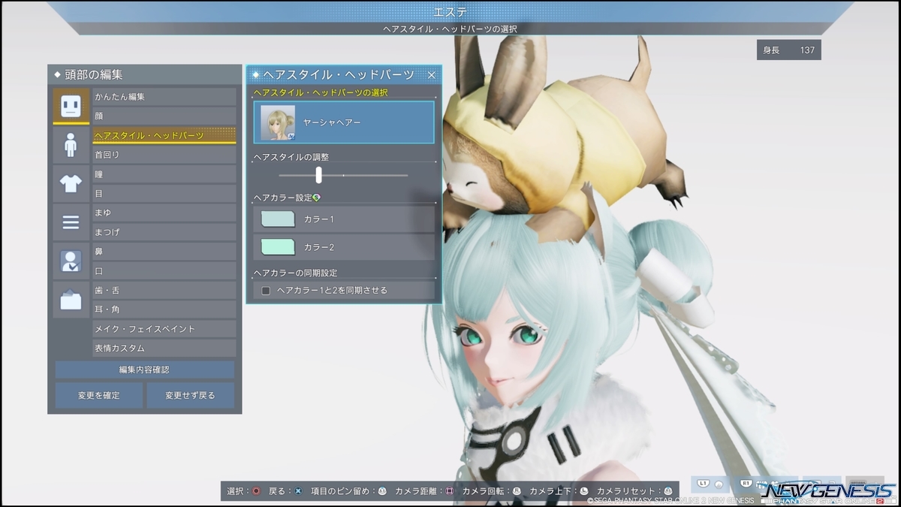Image resolution: width=901 pixels, height=507 pixels.
Task: Open the ヤーシャヘアー hairstyle selection row
Action: coord(344,122)
